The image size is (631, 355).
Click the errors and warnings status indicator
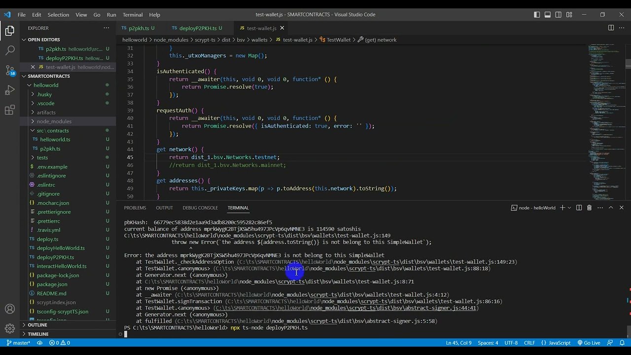pos(59,343)
